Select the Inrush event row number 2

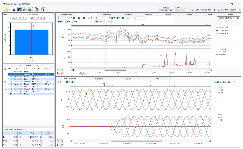(x=27, y=74)
